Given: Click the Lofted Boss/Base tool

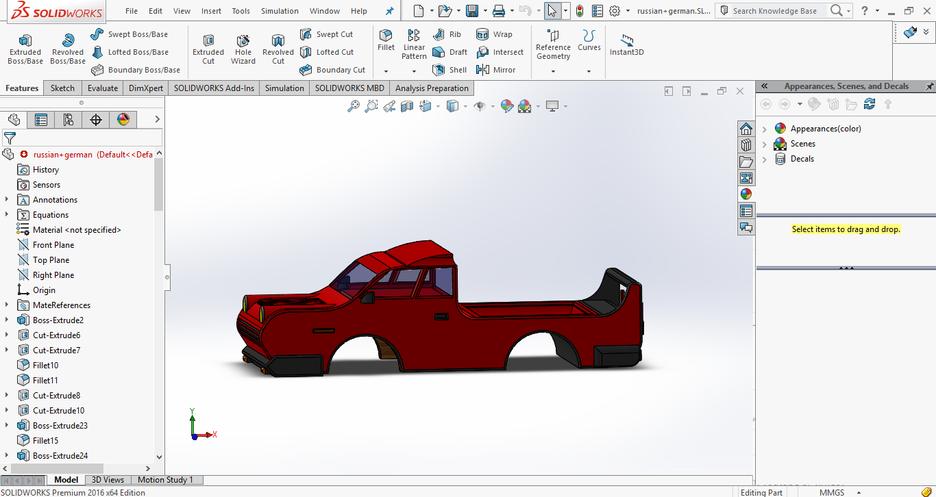Looking at the screenshot, I should [130, 52].
